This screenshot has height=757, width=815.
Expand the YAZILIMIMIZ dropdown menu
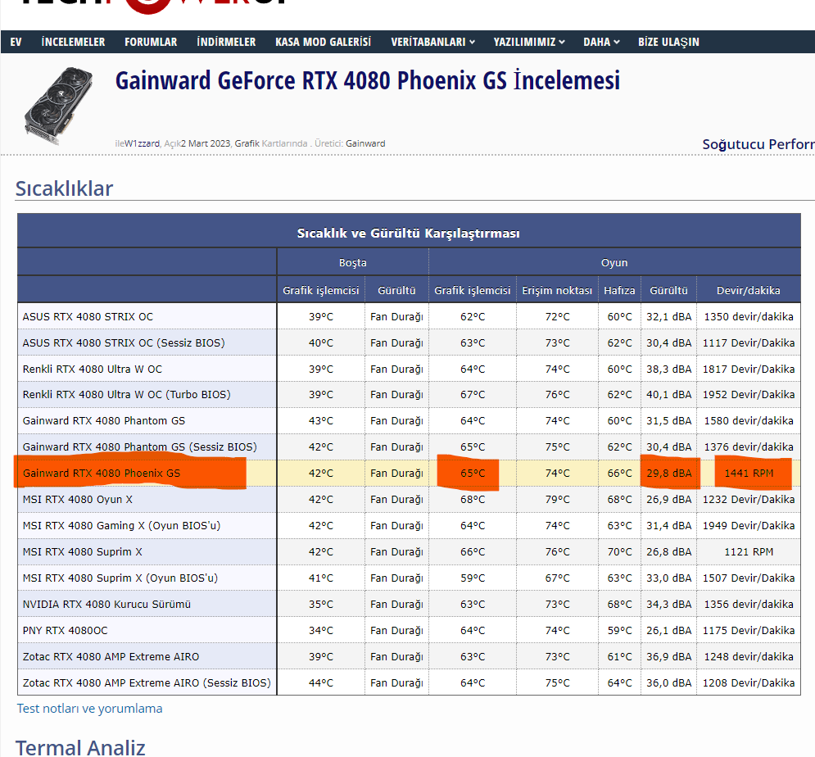click(x=529, y=42)
